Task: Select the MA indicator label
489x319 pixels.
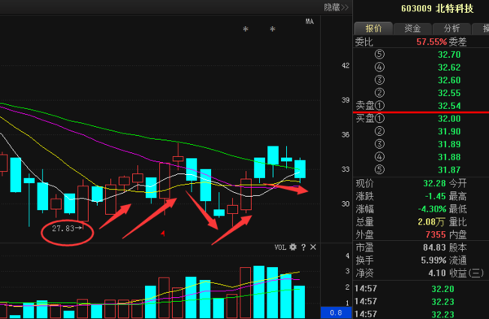Action: click(x=310, y=21)
